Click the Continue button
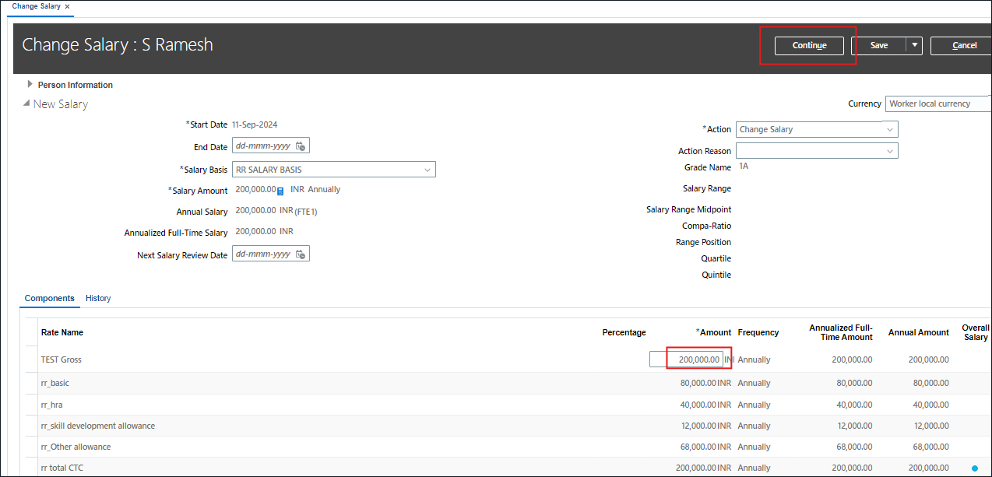The image size is (992, 477). click(x=807, y=45)
